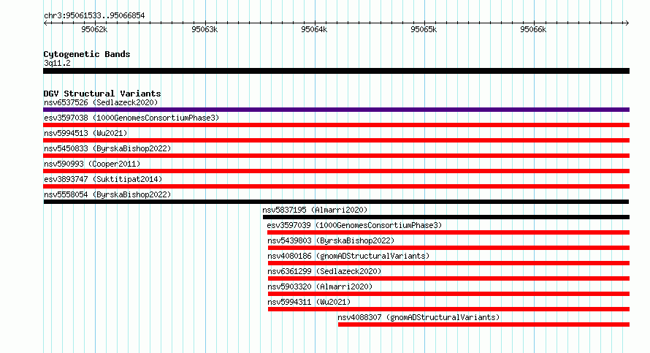Click the 95064k ruler label
Screen dimensions: 650x353
click(x=314, y=29)
